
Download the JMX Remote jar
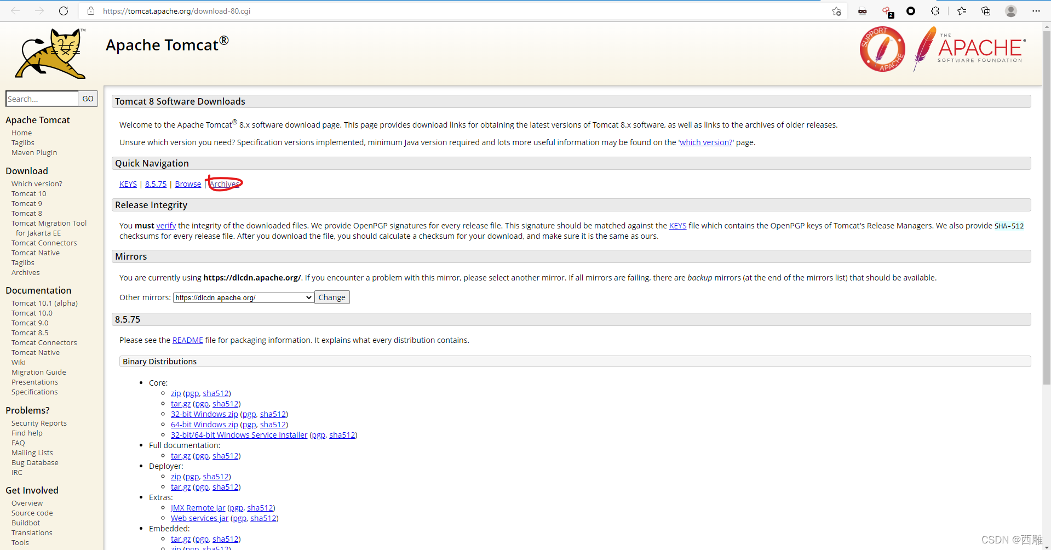pos(198,508)
